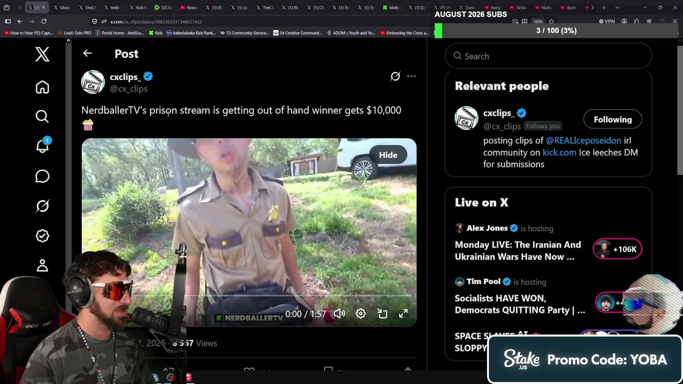This screenshot has width=683, height=384.
Task: Click the browser Forward arrow
Action: pos(32,21)
